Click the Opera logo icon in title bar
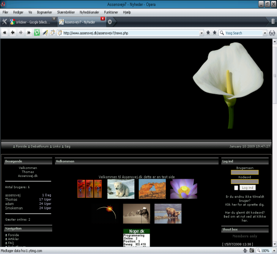The image size is (277, 254). pyautogui.click(x=3, y=4)
